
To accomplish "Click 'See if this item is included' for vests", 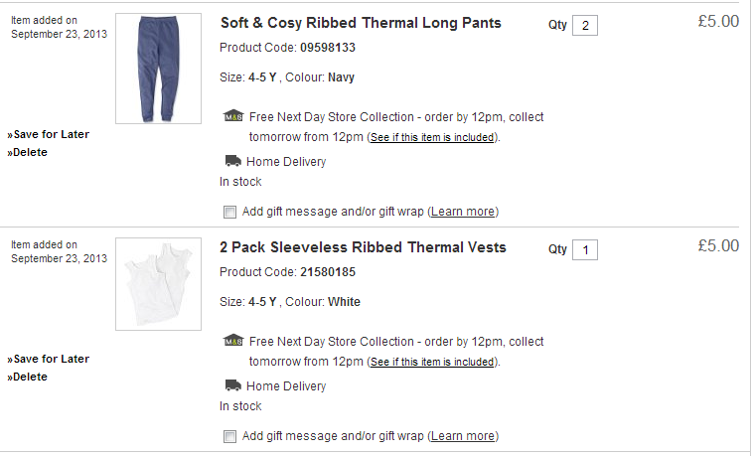I will click(431, 363).
